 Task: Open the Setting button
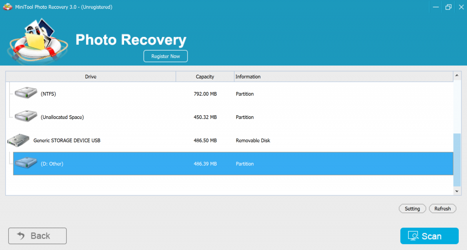pyautogui.click(x=412, y=209)
